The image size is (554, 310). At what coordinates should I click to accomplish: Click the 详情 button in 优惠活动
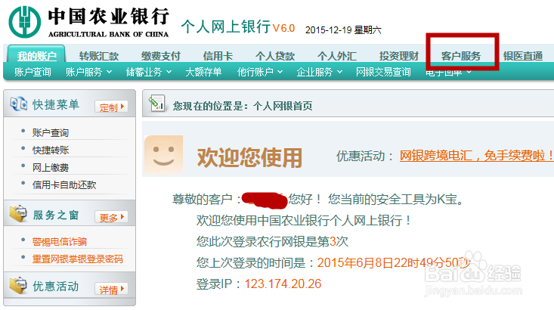pyautogui.click(x=111, y=289)
